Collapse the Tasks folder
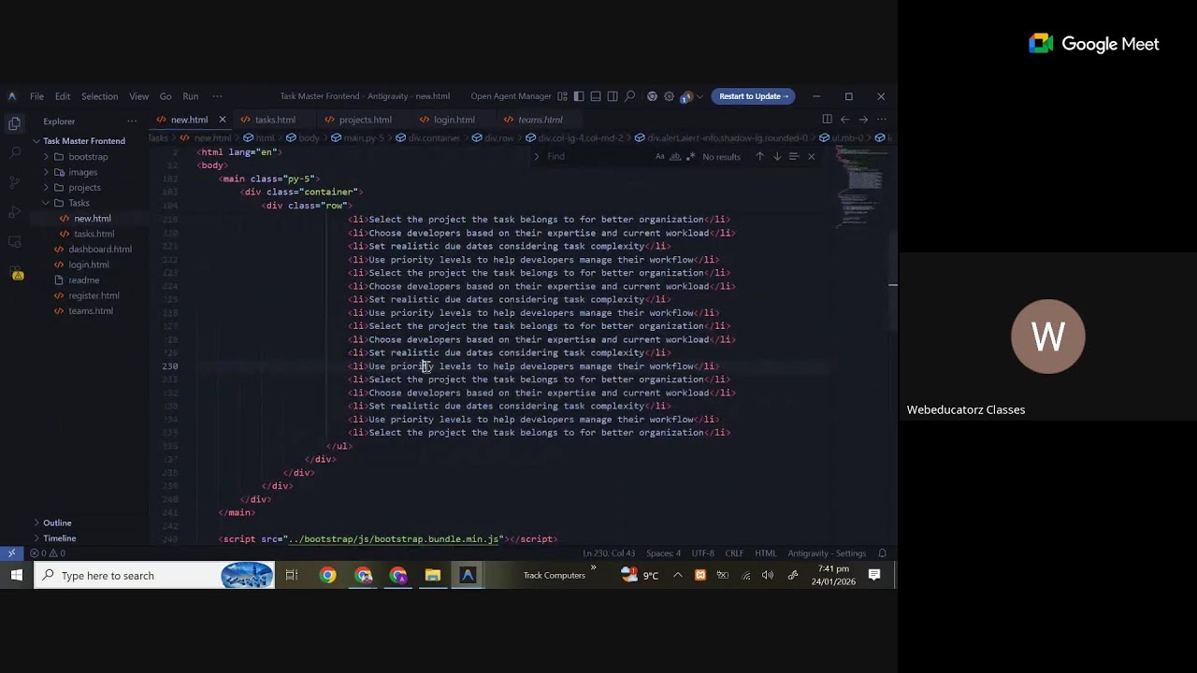 [46, 203]
